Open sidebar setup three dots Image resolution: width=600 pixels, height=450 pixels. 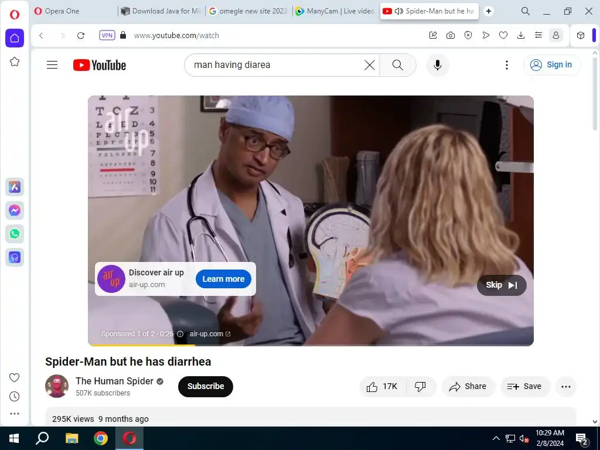pyautogui.click(x=15, y=414)
